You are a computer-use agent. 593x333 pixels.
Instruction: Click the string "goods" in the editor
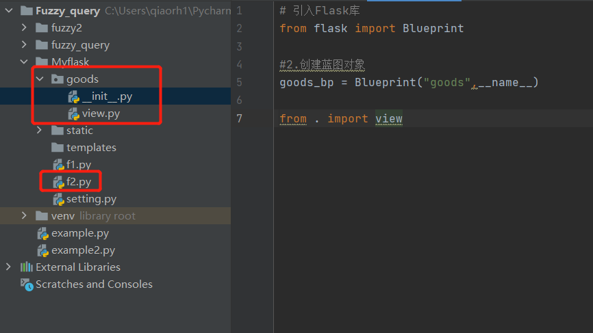(x=447, y=83)
